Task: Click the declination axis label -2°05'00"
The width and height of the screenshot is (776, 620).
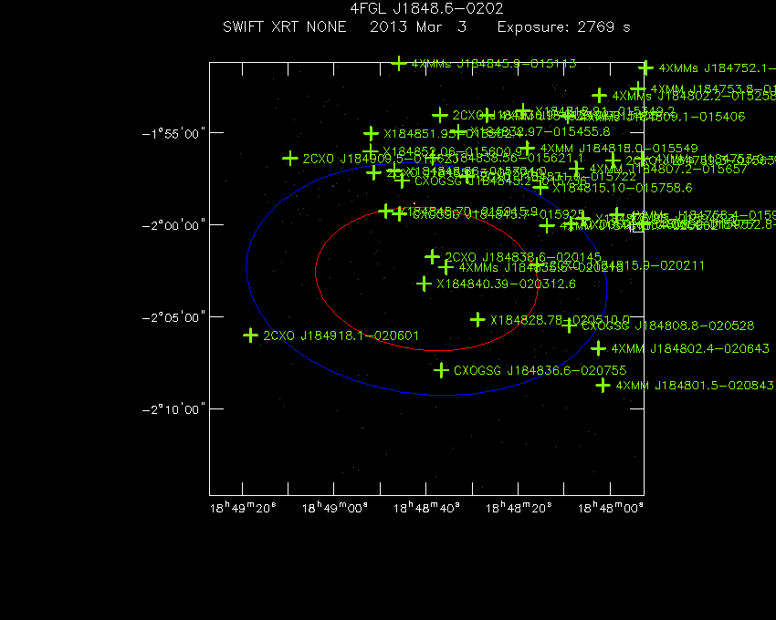Action: pyautogui.click(x=173, y=317)
